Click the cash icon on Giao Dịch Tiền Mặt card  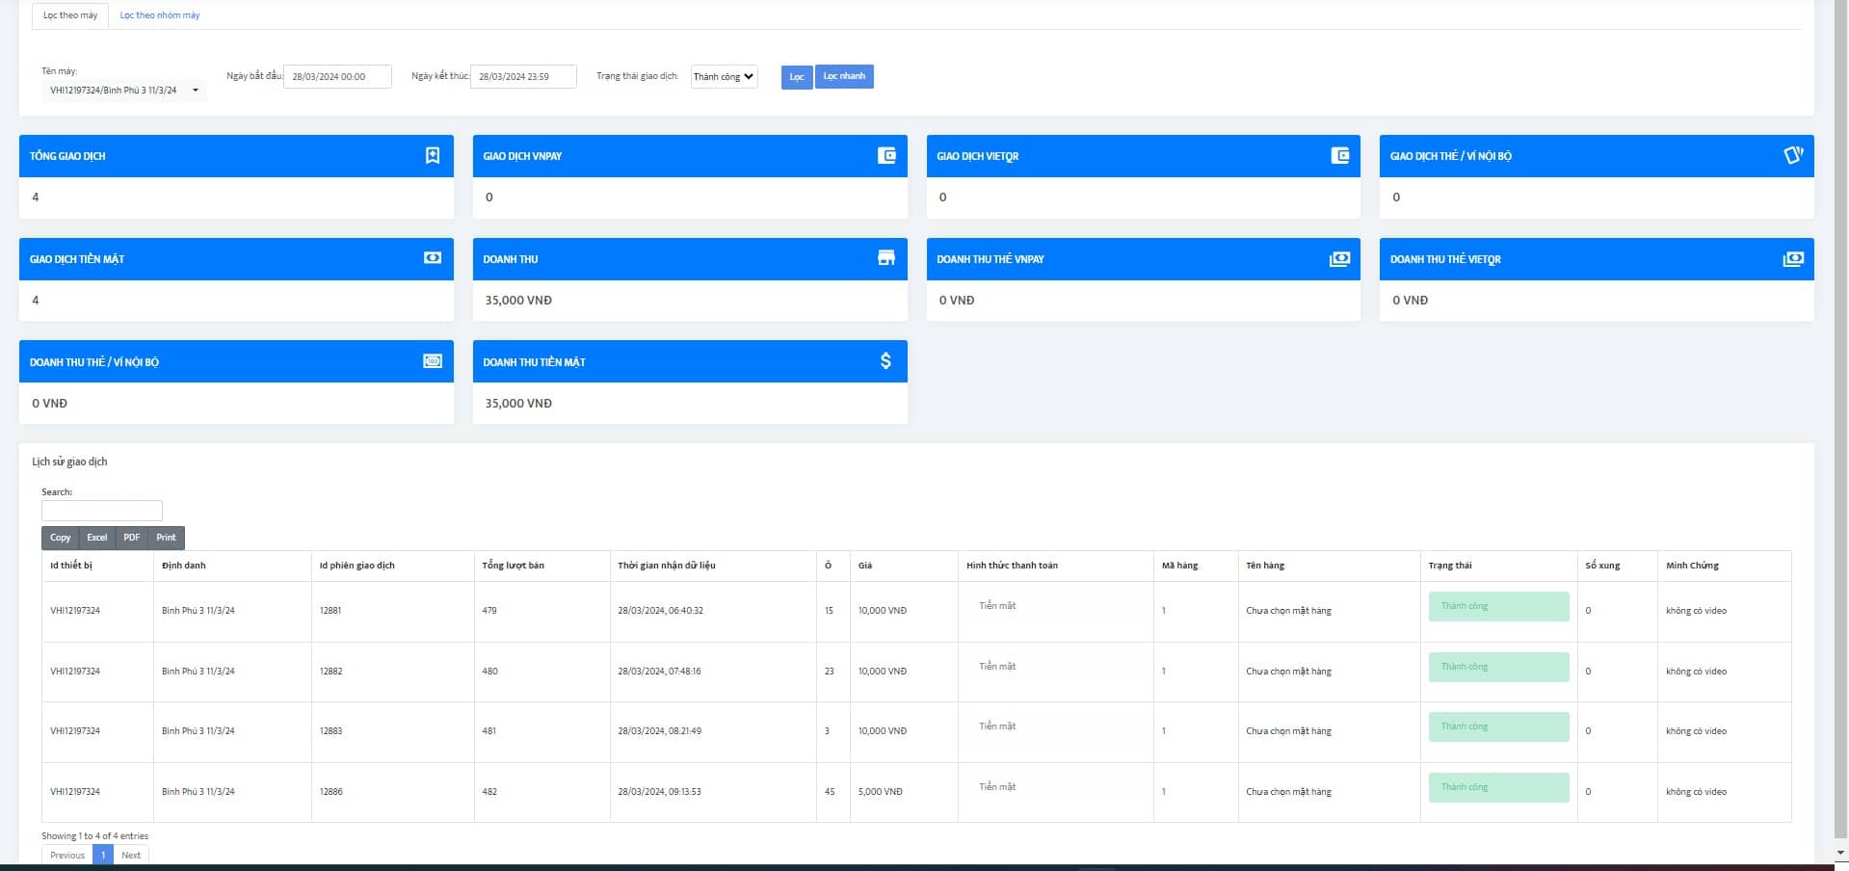pyautogui.click(x=433, y=258)
